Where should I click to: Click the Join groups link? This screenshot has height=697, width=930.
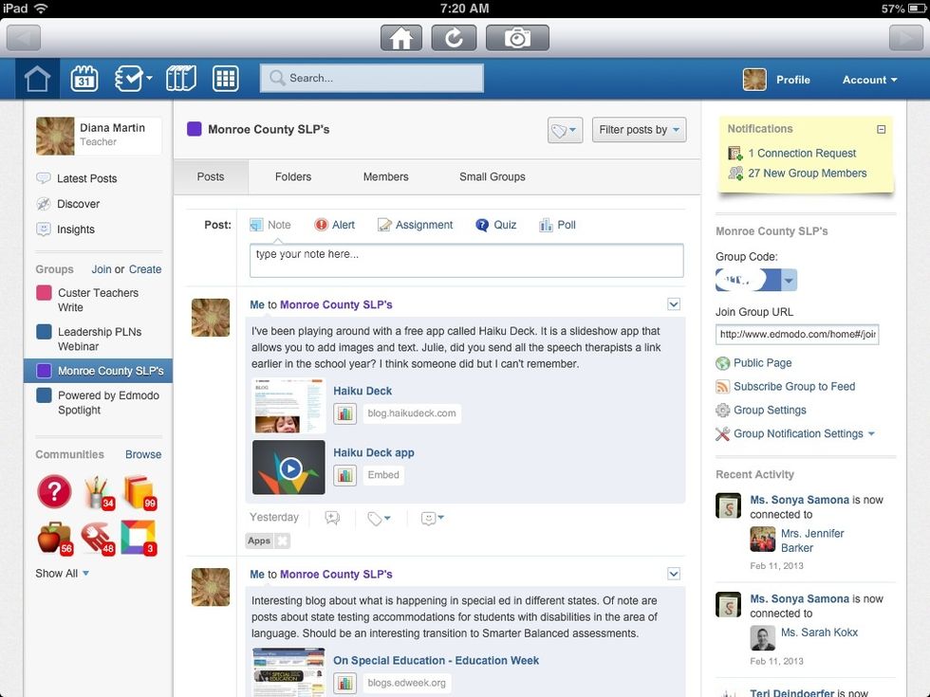pyautogui.click(x=102, y=269)
